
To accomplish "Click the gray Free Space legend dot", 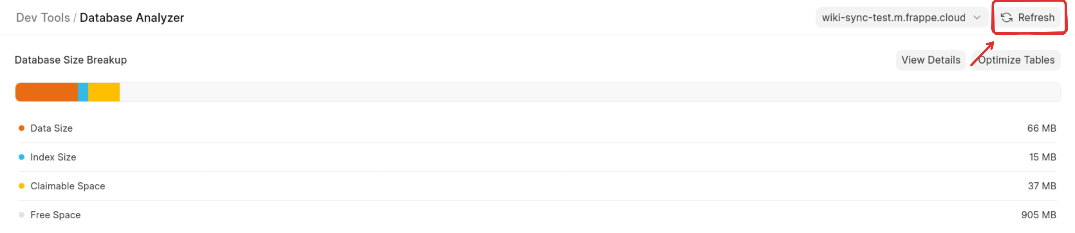I will click(x=22, y=215).
